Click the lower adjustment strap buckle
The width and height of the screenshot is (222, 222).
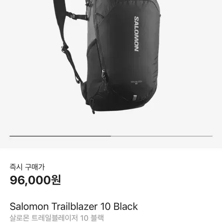click(65, 47)
